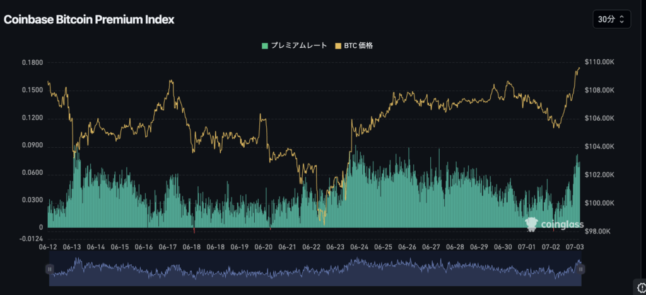Click the $102.00K price axis label
The image size is (646, 295).
(x=599, y=175)
